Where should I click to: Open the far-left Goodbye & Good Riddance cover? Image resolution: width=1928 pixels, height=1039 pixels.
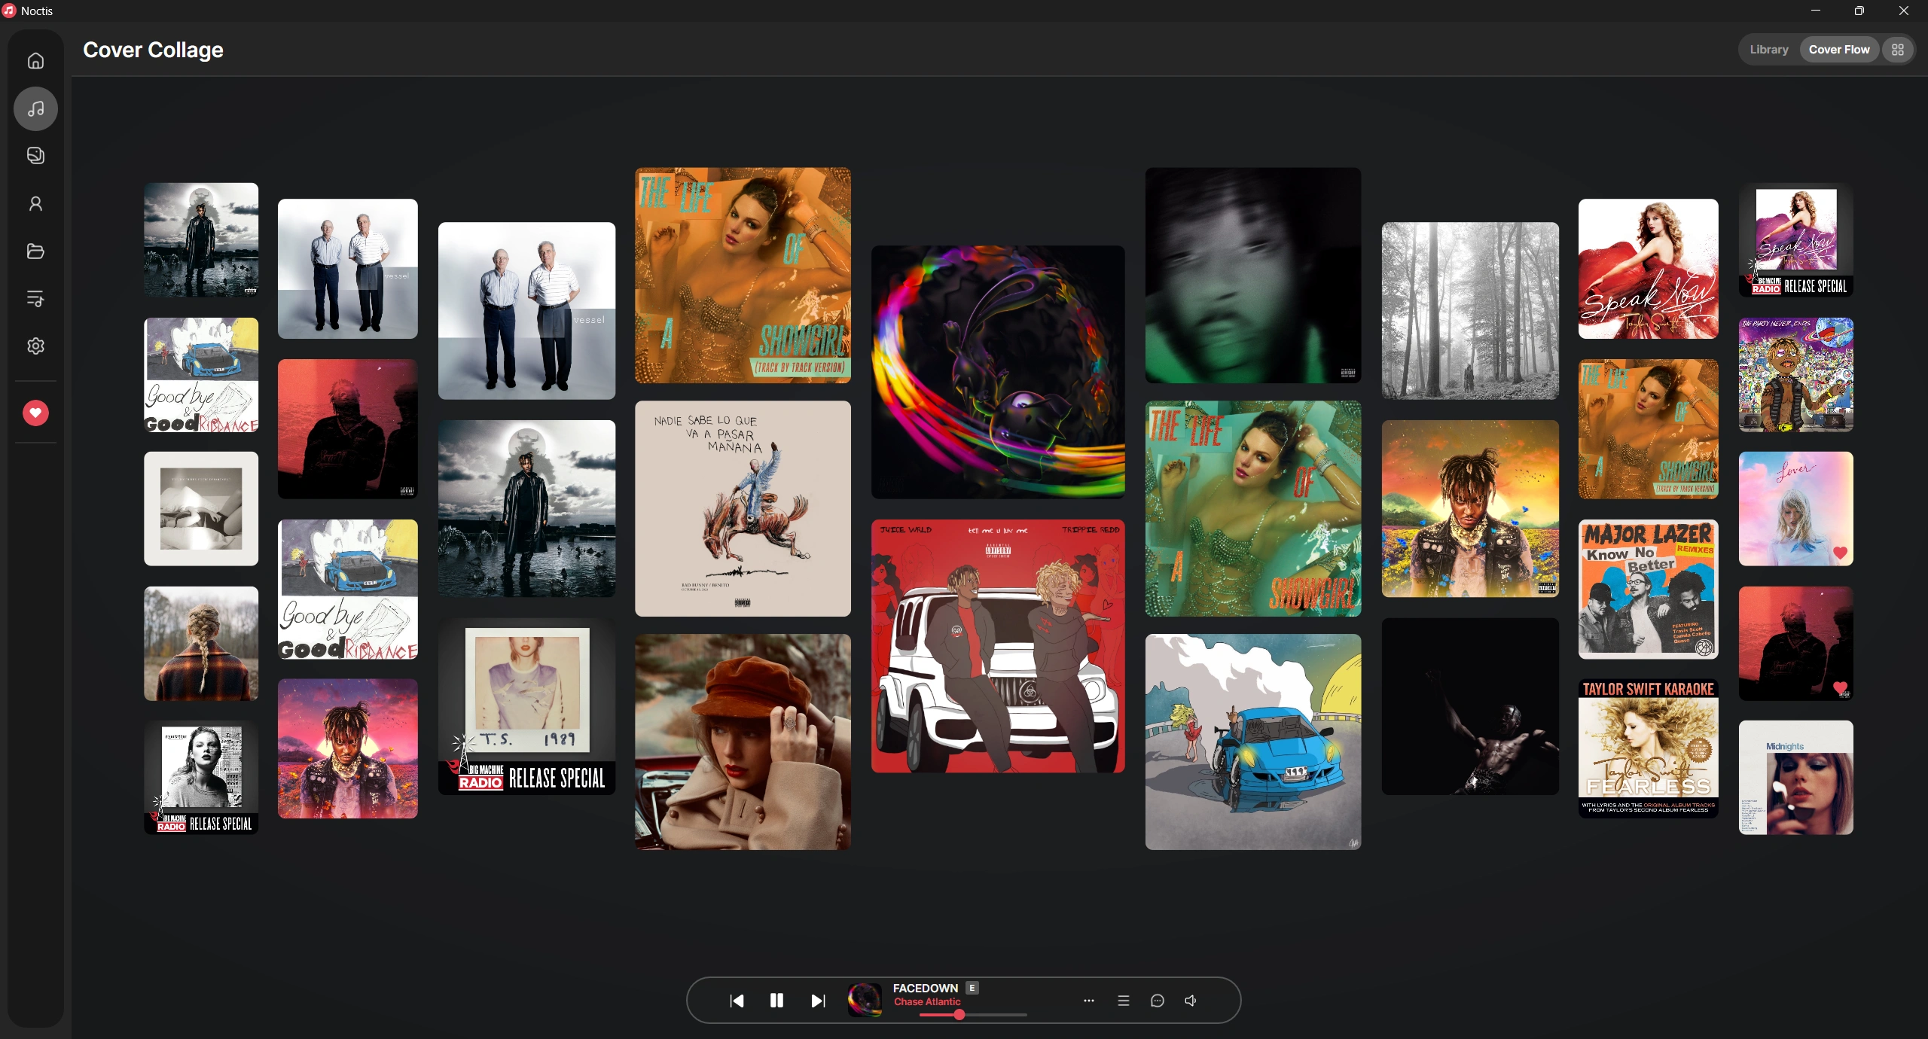pyautogui.click(x=201, y=375)
